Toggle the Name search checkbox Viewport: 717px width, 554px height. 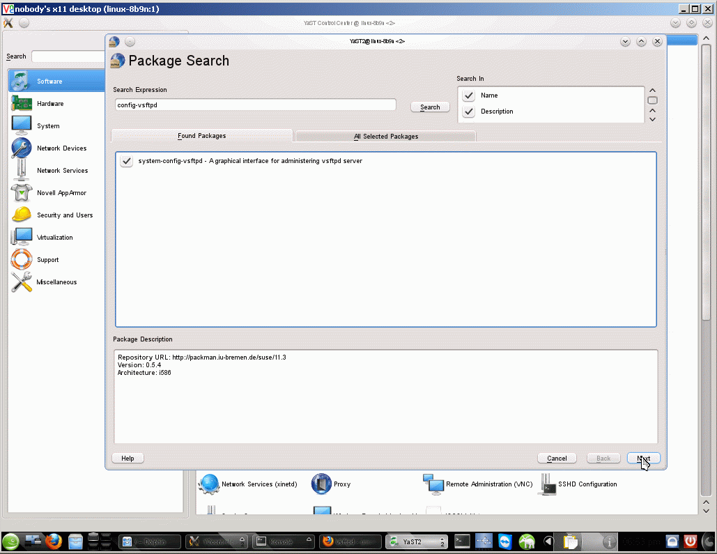point(469,95)
